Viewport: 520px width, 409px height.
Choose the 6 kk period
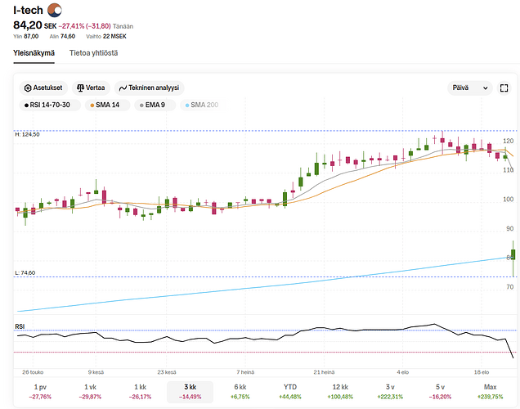[240, 391]
